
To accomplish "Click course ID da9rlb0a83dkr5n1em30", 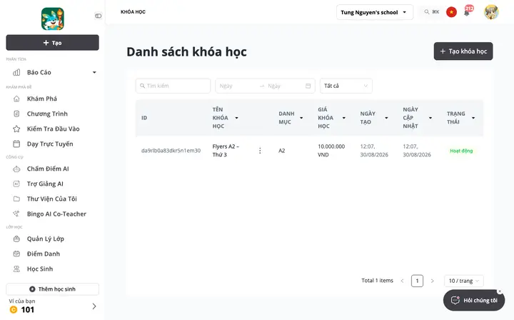I will 171,151.
